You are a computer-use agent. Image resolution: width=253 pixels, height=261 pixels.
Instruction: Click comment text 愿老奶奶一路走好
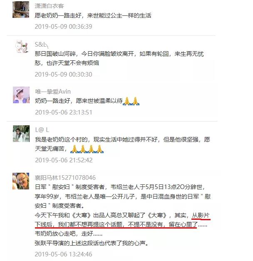pyautogui.click(x=58, y=15)
